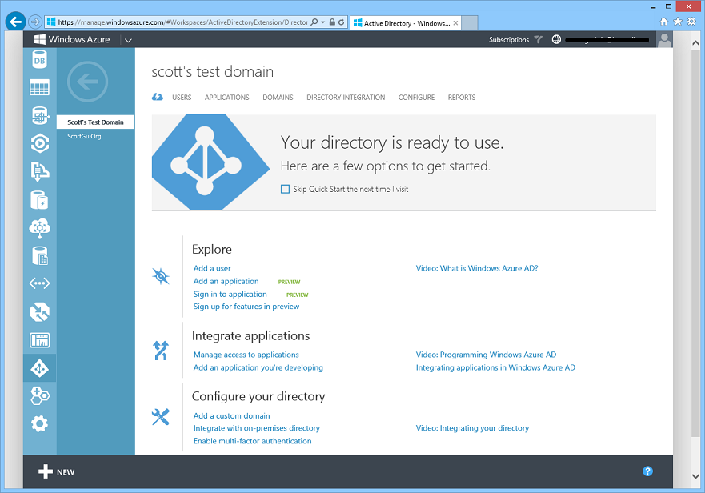The height and width of the screenshot is (493, 705).
Task: Open Manage access to applications link
Action: click(x=246, y=355)
